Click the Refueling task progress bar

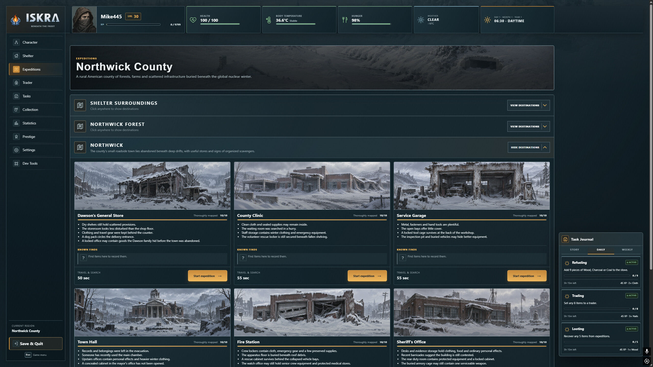[x=597, y=276]
